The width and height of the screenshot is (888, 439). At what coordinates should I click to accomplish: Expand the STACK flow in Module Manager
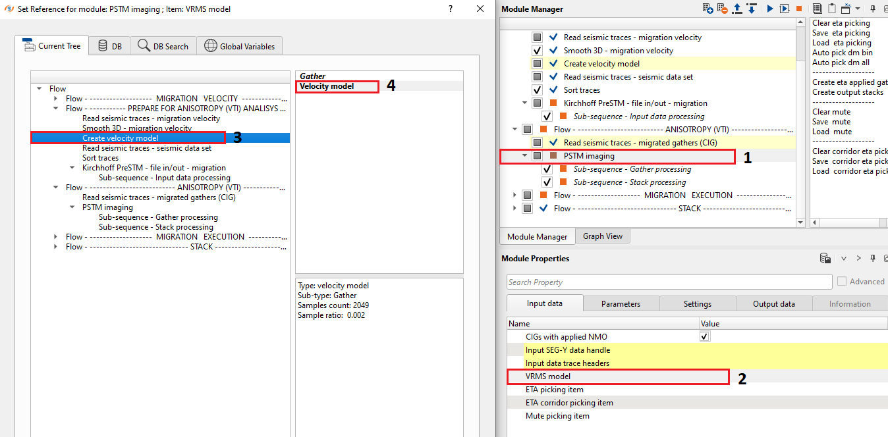[514, 209]
